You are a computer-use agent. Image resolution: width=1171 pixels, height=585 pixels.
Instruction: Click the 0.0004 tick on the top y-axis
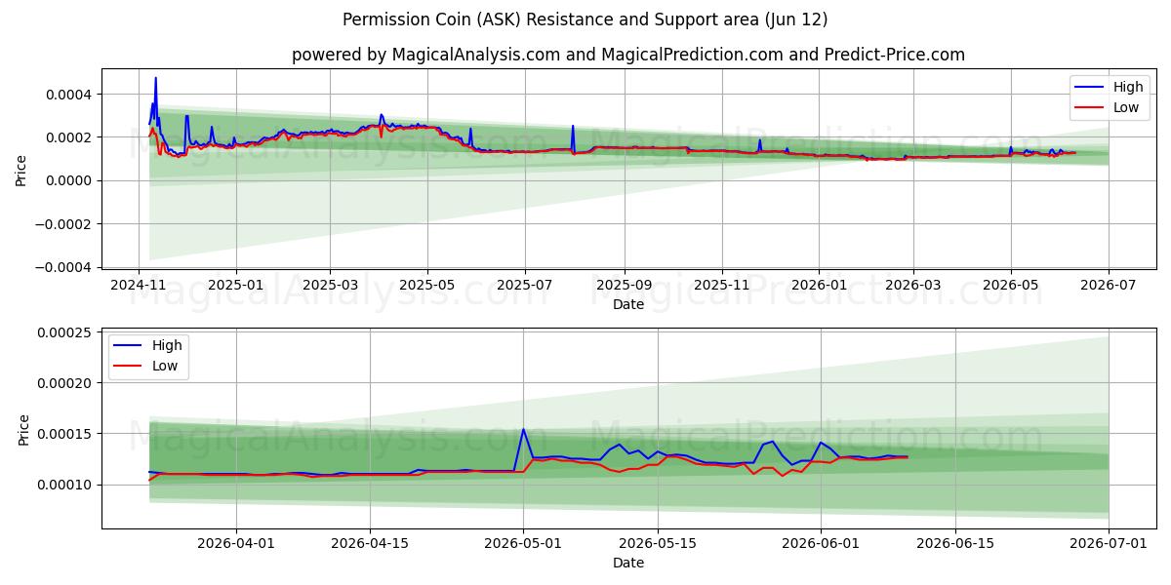click(68, 95)
